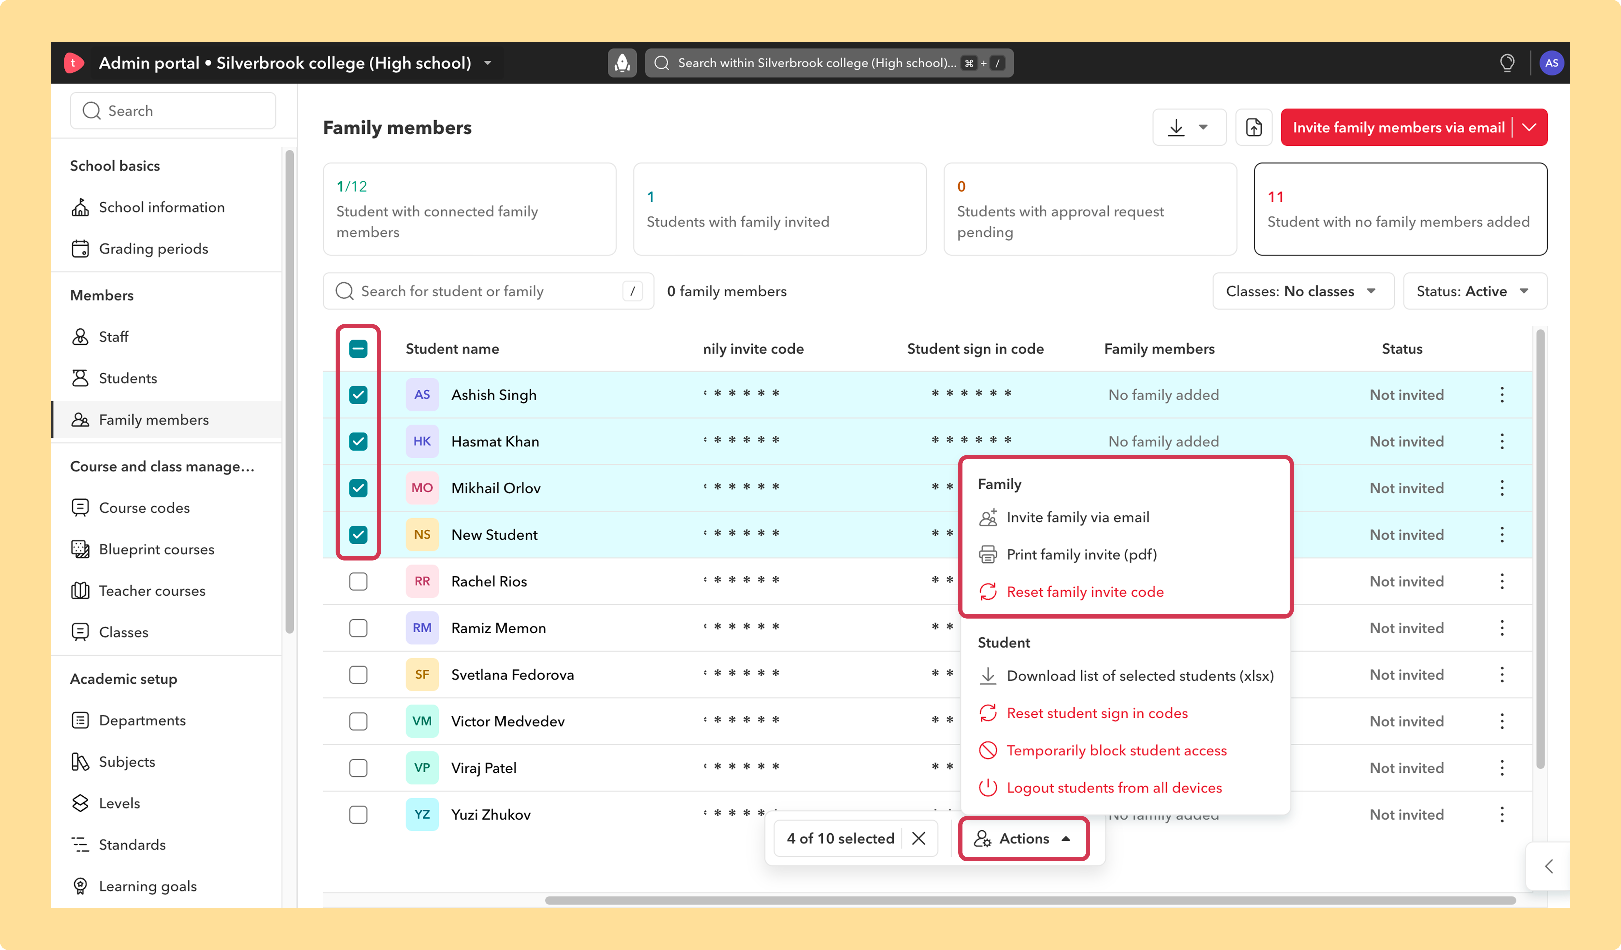1621x950 pixels.
Task: Click the HK avatar beside Hasmat Khan
Action: coord(422,441)
